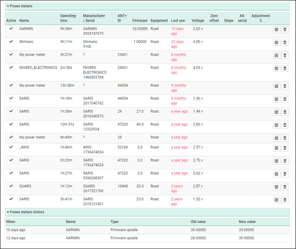Delete the Shimano power meter
296x249 pixels.
tap(285, 43)
